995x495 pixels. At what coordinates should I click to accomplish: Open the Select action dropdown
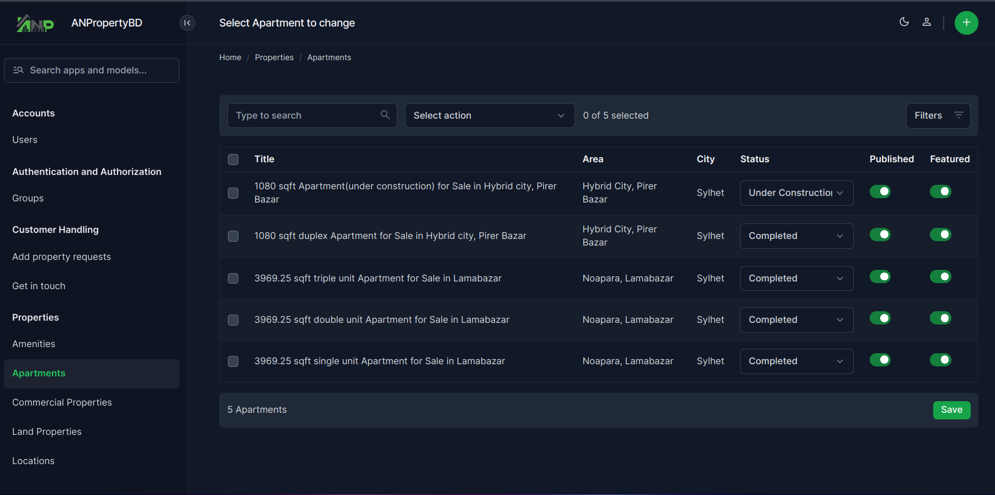[x=489, y=116]
